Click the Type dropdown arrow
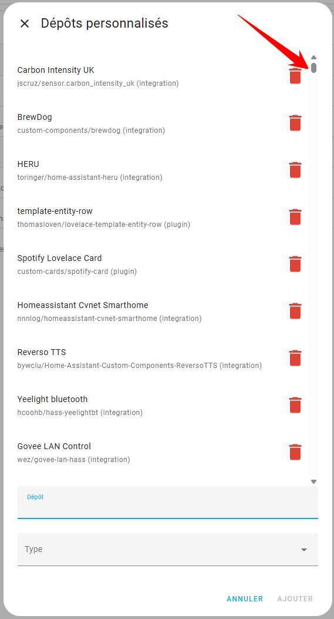Image resolution: width=334 pixels, height=619 pixels. (x=304, y=550)
